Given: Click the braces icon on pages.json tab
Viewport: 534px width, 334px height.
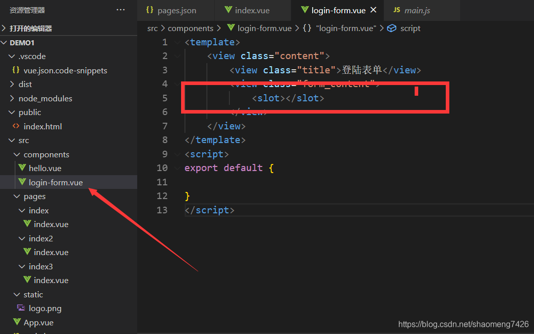Looking at the screenshot, I should pyautogui.click(x=149, y=10).
